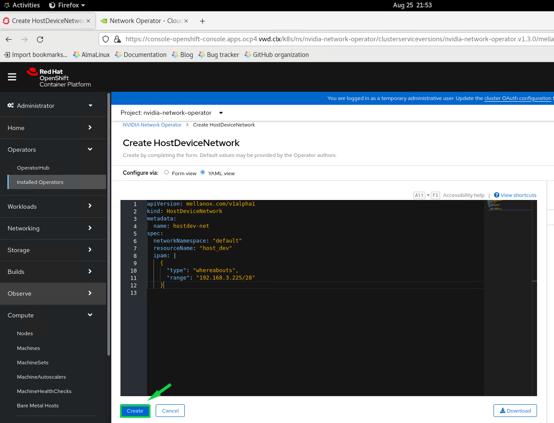
Task: Open a new browser tab
Action: 202,21
